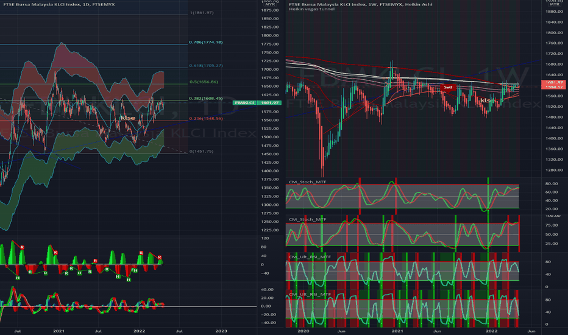Click the 2022 label on the weekly time axis
Image resolution: width=568 pixels, height=335 pixels.
(492, 331)
